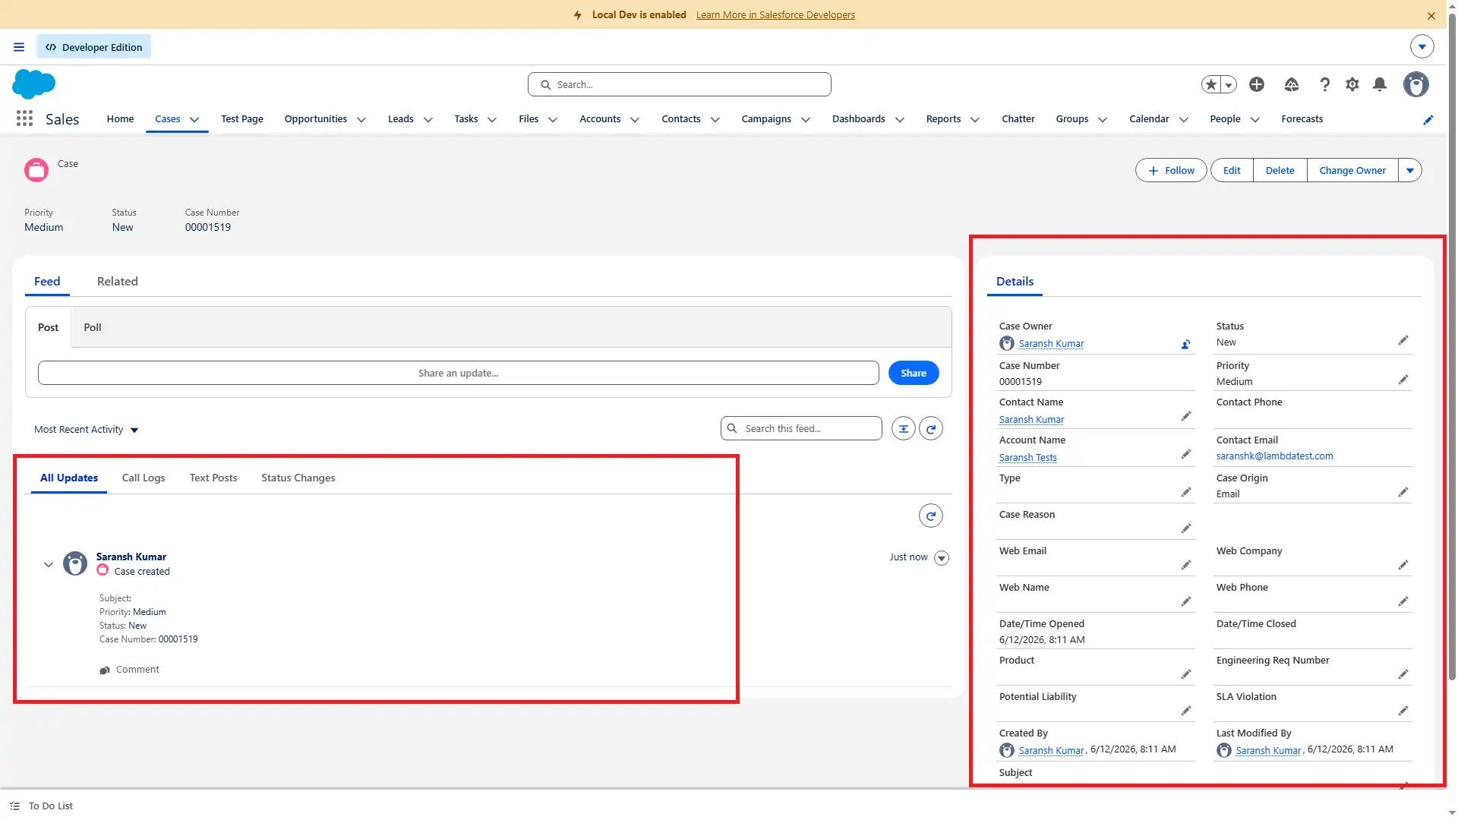Image resolution: width=1458 pixels, height=820 pixels.
Task: Edit Web Name with pencil icon
Action: click(1186, 602)
